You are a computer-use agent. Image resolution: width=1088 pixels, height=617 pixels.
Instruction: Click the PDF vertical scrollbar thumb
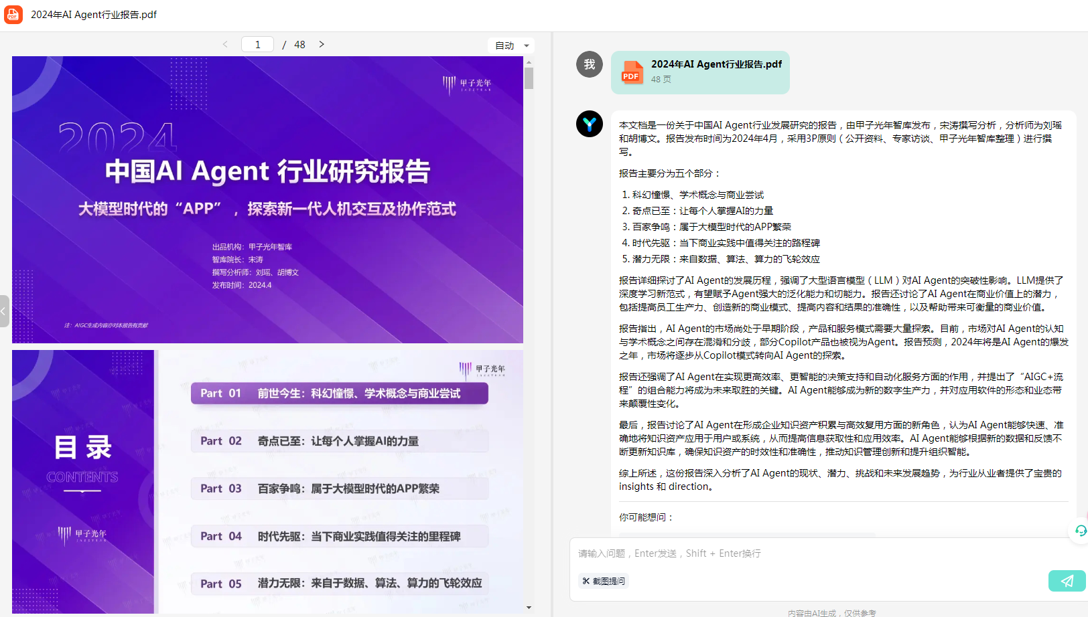(529, 78)
